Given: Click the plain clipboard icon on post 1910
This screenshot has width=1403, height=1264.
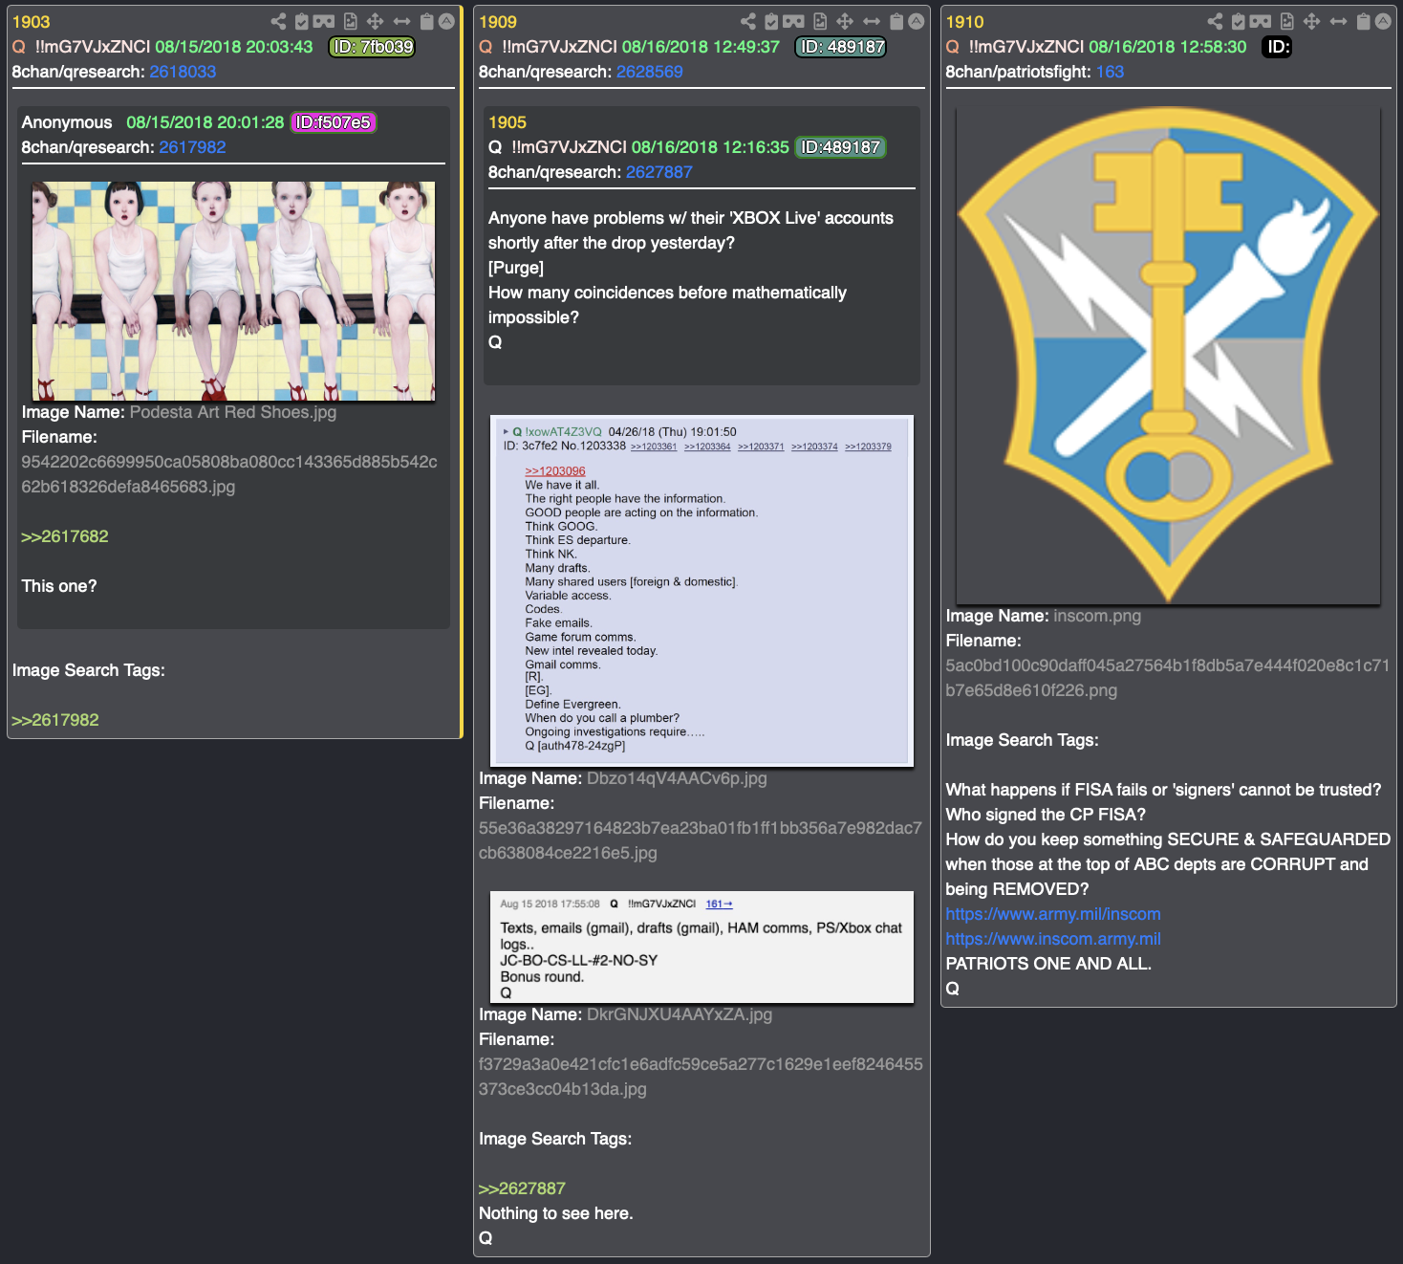Looking at the screenshot, I should point(1364,21).
